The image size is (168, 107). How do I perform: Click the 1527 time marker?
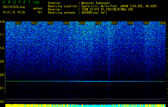(114, 23)
